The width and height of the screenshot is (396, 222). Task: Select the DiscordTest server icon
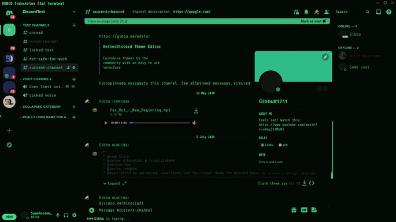(9, 30)
